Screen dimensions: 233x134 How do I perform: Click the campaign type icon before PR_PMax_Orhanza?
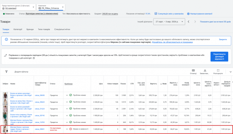tap(40, 8)
